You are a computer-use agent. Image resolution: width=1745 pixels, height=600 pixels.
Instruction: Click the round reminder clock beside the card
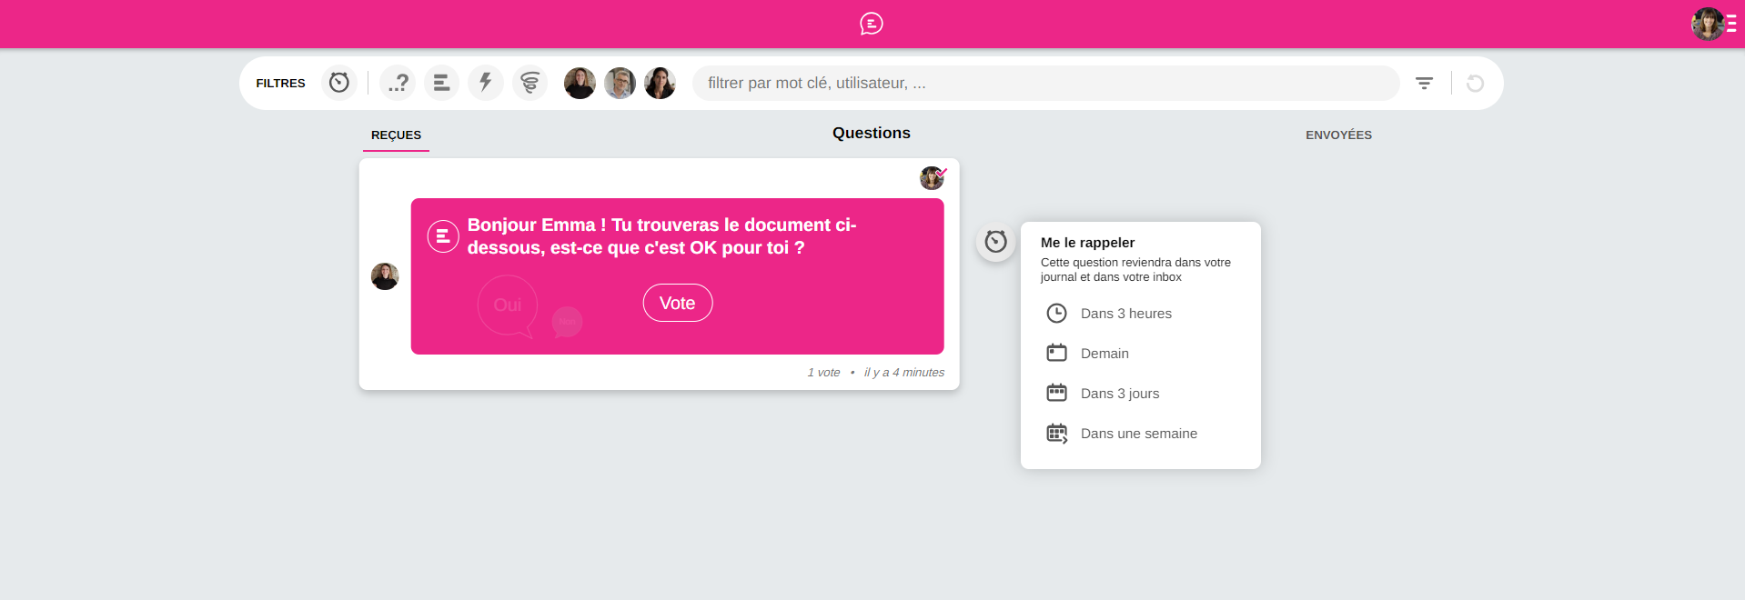(x=996, y=242)
